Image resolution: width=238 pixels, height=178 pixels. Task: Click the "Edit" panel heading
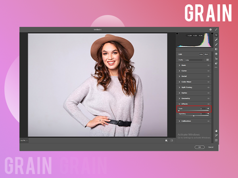pos(180,54)
